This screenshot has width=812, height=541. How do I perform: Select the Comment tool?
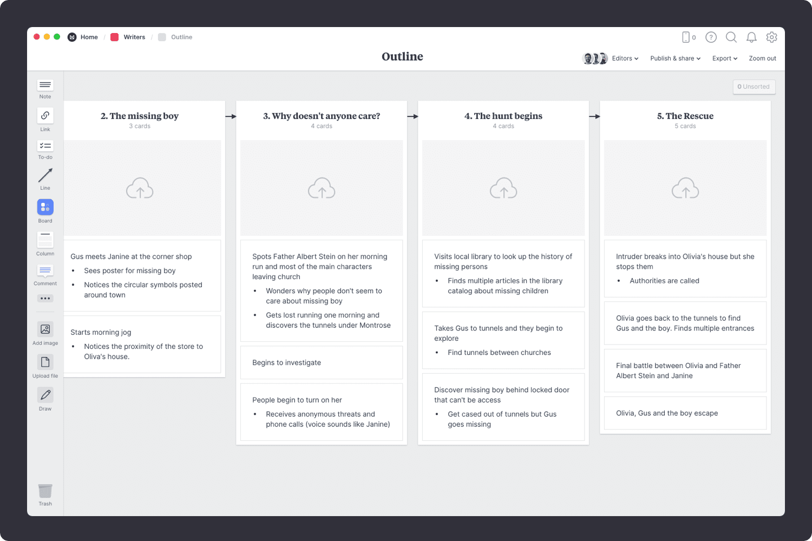coord(45,275)
